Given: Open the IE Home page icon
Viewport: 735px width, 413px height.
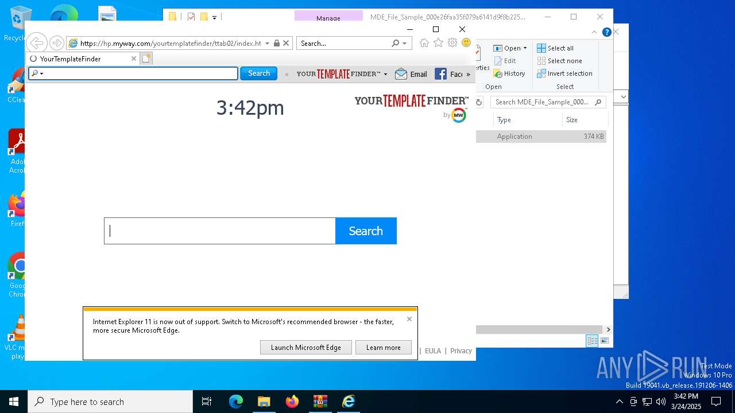Looking at the screenshot, I should [424, 43].
